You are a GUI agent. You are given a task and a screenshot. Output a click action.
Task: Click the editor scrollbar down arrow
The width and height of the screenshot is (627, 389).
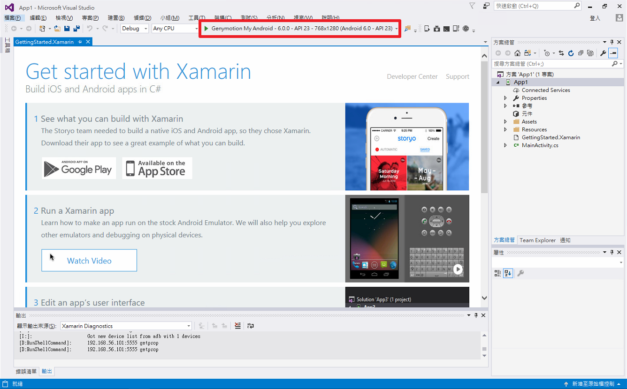pyautogui.click(x=484, y=298)
